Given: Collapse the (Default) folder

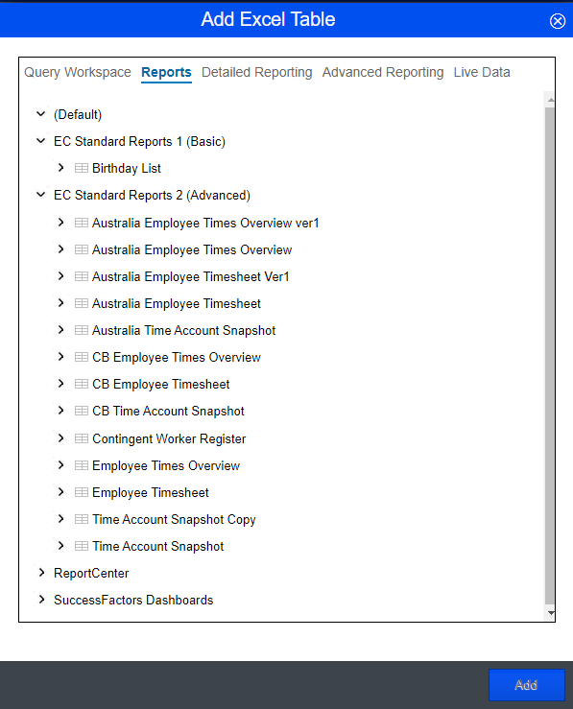Looking at the screenshot, I should [41, 114].
